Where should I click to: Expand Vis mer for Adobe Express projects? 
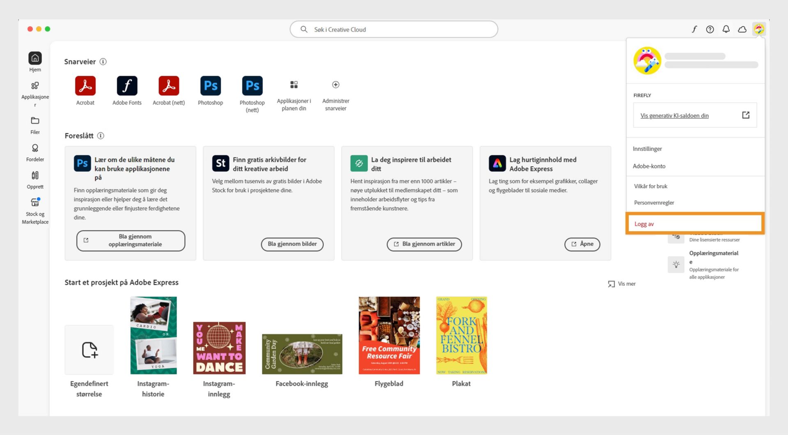tap(621, 283)
